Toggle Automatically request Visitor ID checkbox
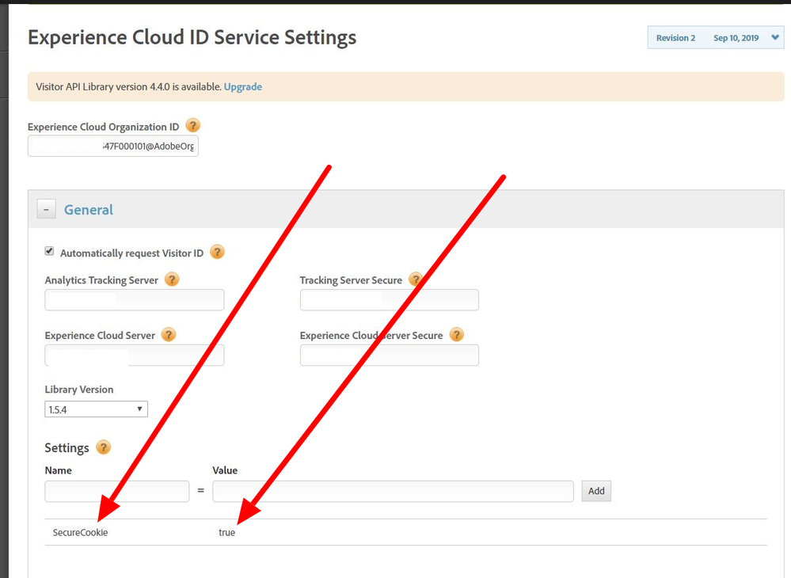The width and height of the screenshot is (791, 578). coord(49,252)
